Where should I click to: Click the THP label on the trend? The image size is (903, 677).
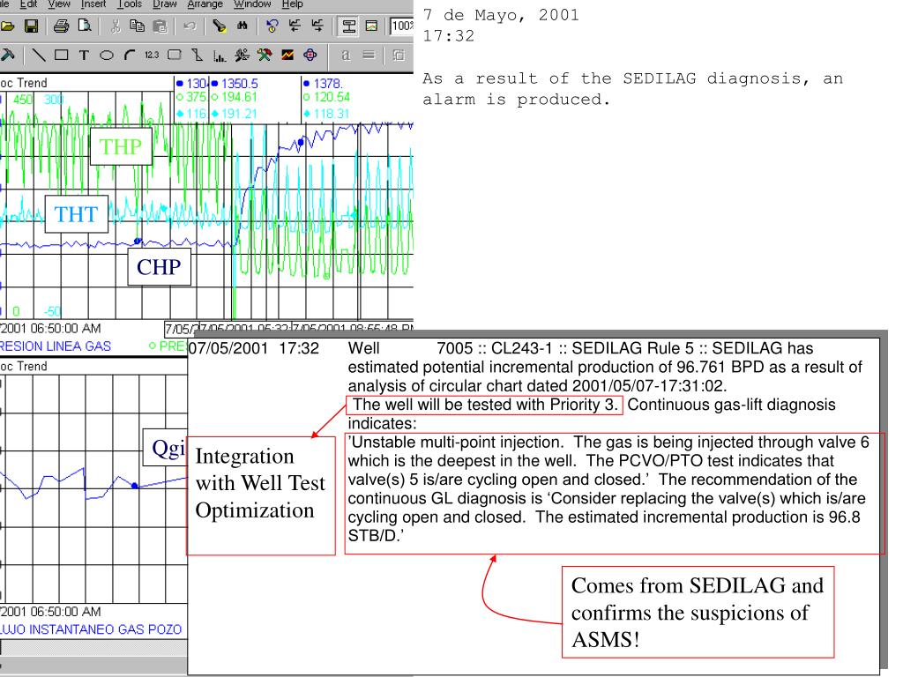click(x=121, y=147)
